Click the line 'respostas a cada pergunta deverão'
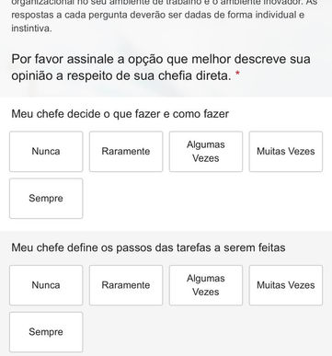The height and width of the screenshot is (356, 332). [x=158, y=15]
